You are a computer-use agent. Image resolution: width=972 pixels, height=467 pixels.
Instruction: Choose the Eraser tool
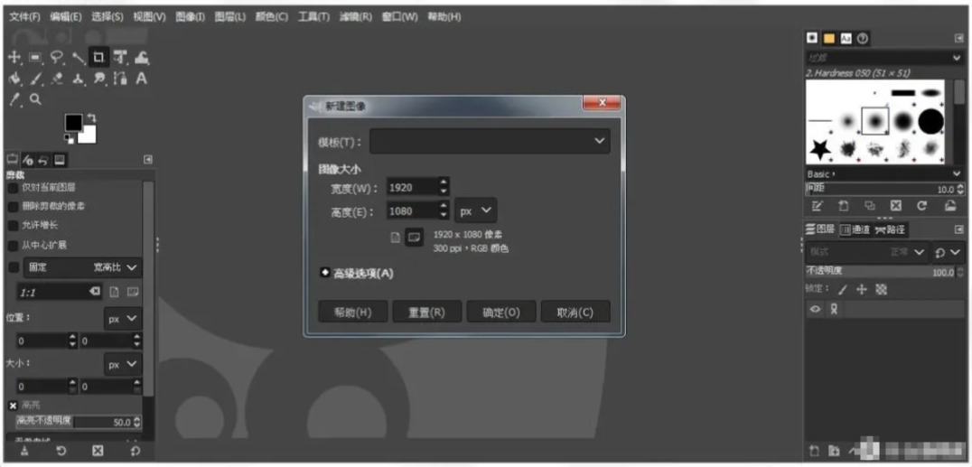tap(56, 79)
